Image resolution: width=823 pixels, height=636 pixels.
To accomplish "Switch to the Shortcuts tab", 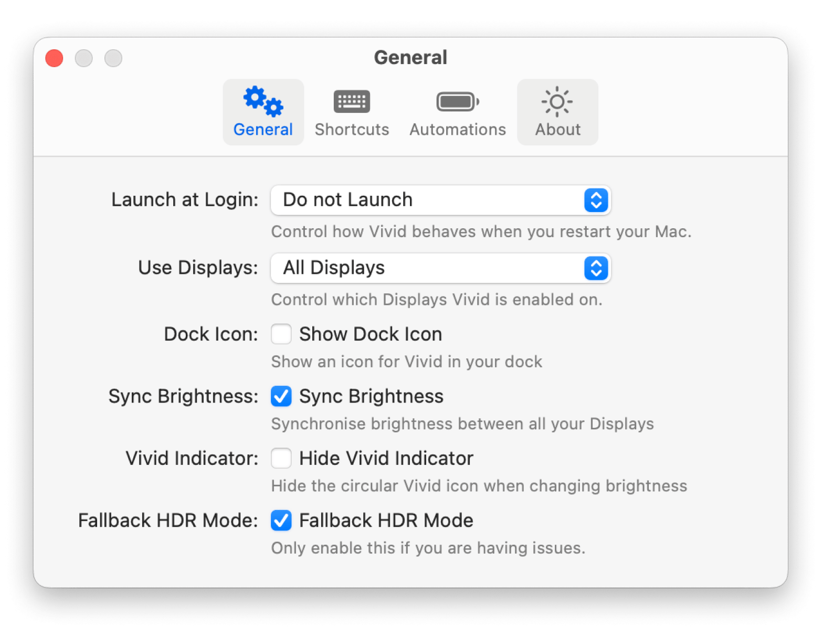I will click(352, 112).
